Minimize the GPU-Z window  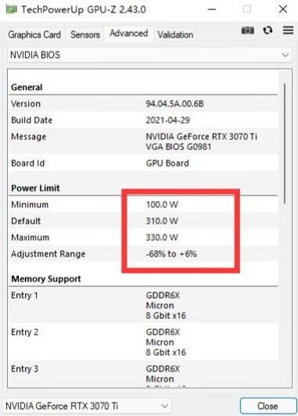[x=211, y=9]
